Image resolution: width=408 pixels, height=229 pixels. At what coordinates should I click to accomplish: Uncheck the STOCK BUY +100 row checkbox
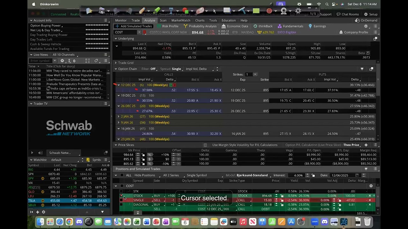(121, 196)
